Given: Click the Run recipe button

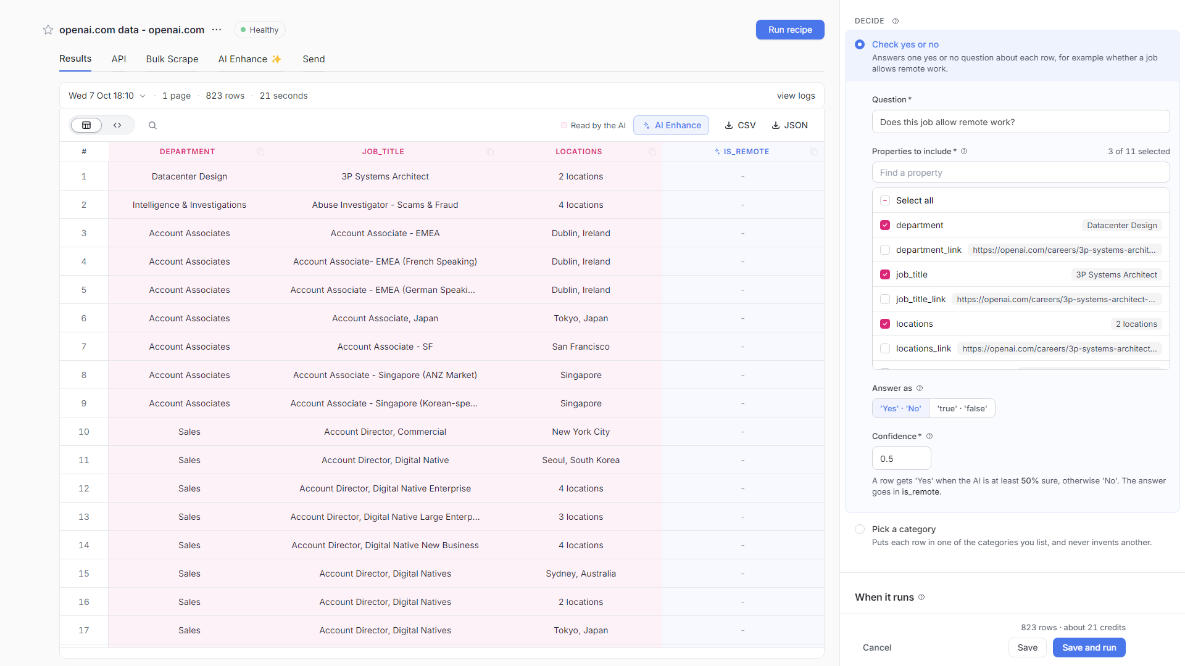Looking at the screenshot, I should tap(790, 30).
